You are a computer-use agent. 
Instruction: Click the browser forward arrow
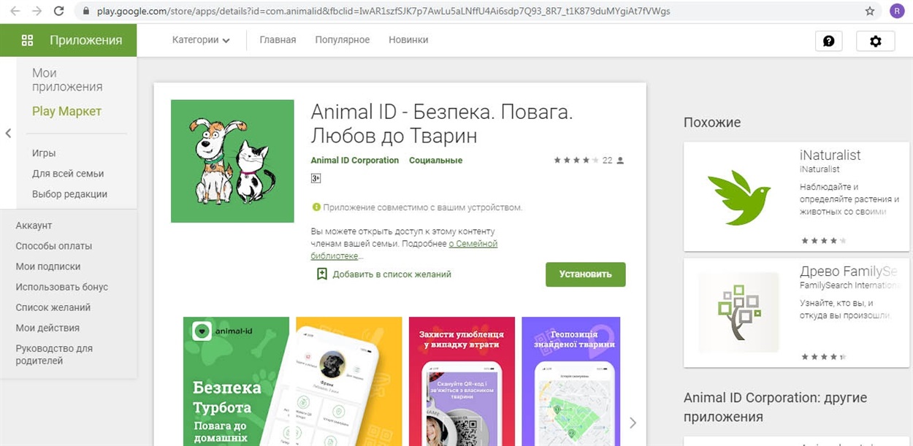37,11
